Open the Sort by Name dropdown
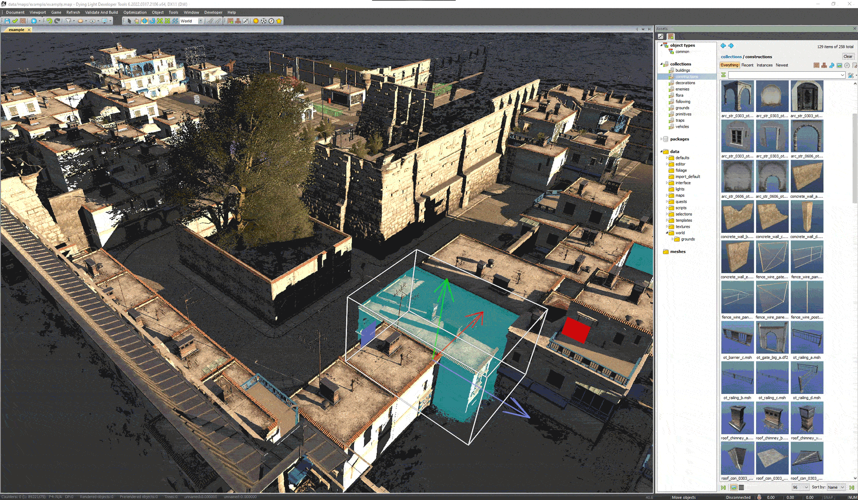Image resolution: width=858 pixels, height=500 pixels. click(836, 487)
